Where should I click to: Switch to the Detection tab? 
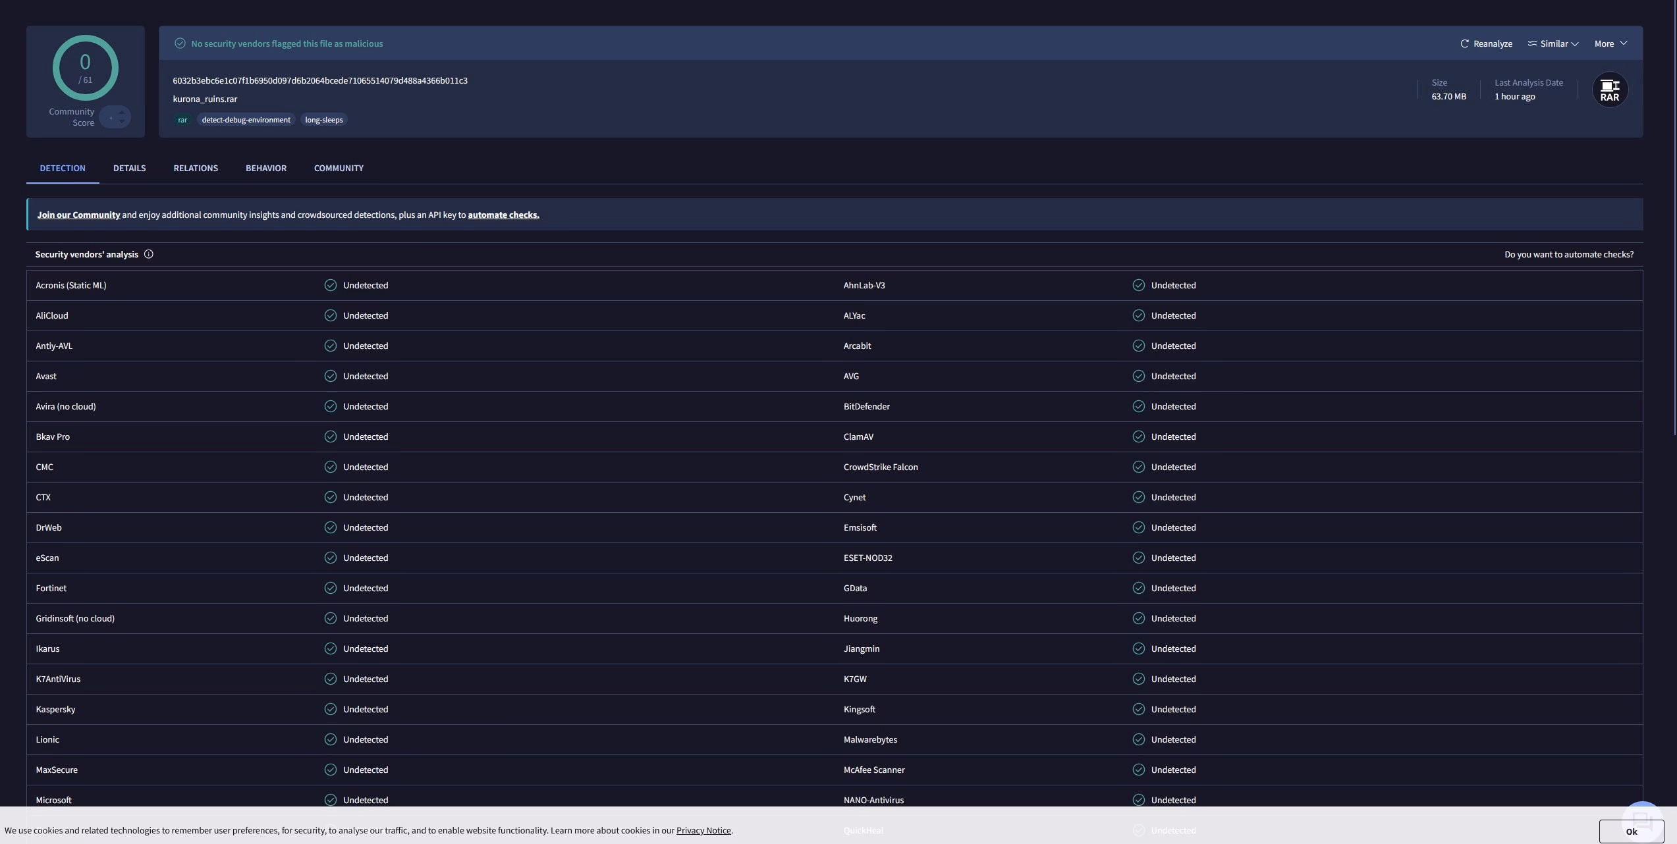(x=63, y=168)
